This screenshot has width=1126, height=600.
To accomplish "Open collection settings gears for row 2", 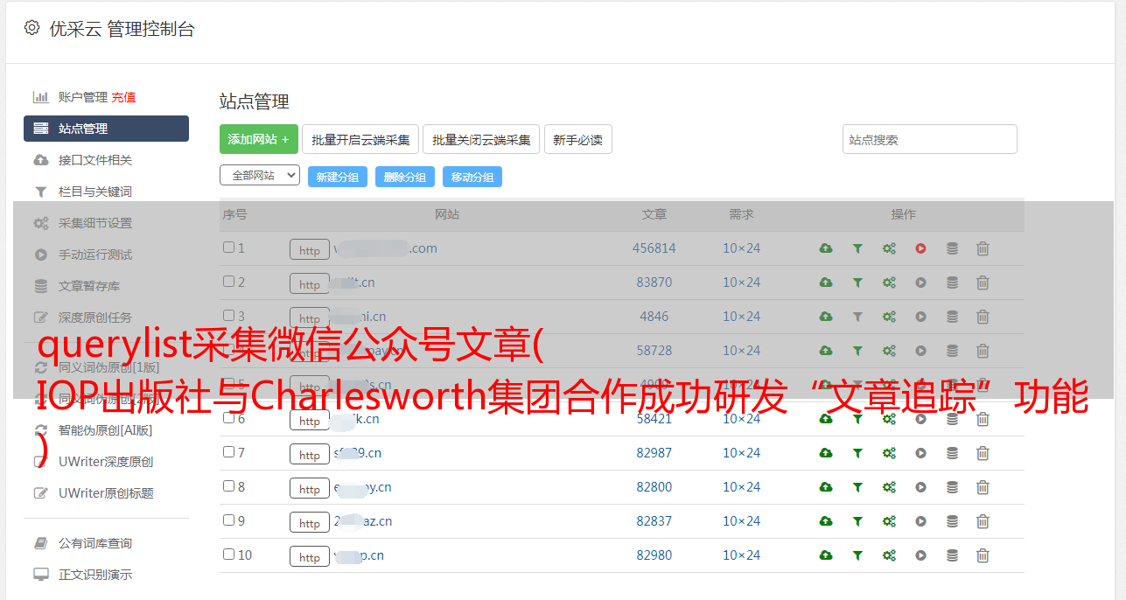I will coord(889,283).
